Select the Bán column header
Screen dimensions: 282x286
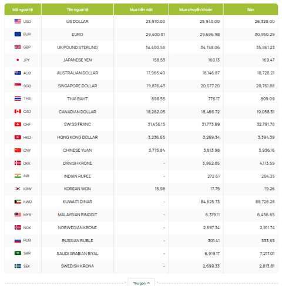pos(250,9)
